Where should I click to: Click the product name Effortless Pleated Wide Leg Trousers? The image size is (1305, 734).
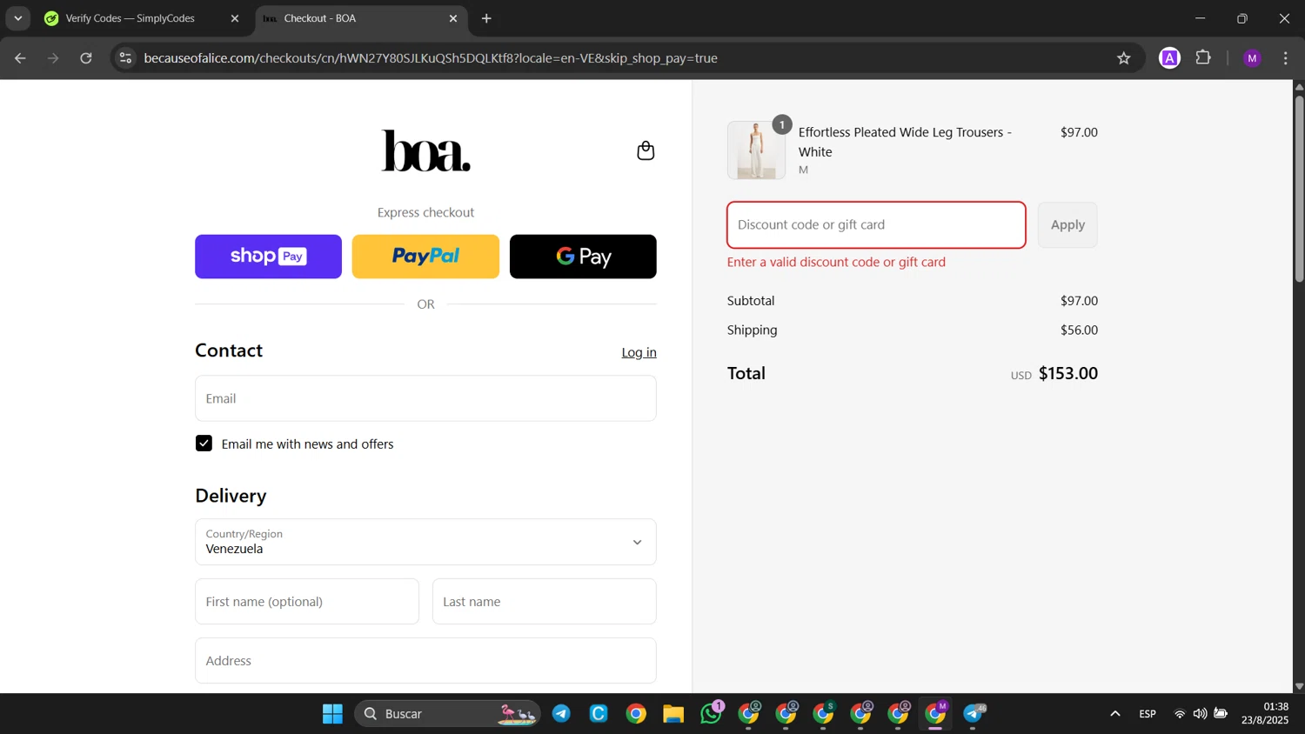coord(905,142)
